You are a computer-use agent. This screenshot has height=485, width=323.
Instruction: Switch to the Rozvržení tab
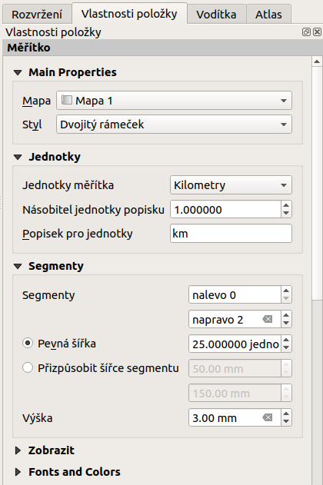[37, 15]
